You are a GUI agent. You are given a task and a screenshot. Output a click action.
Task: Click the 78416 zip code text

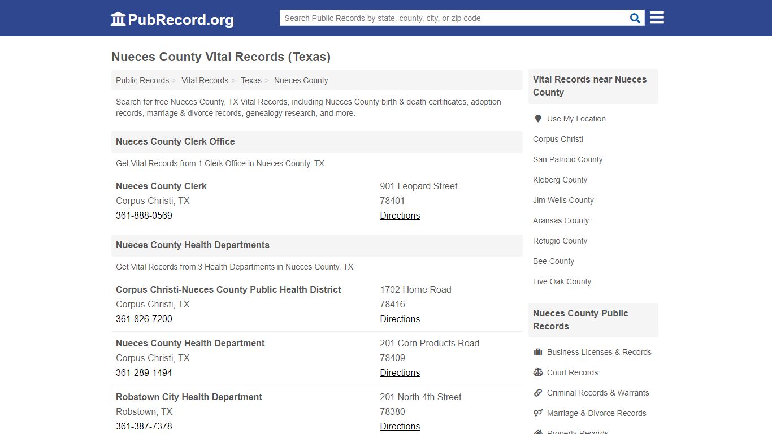[x=392, y=304]
